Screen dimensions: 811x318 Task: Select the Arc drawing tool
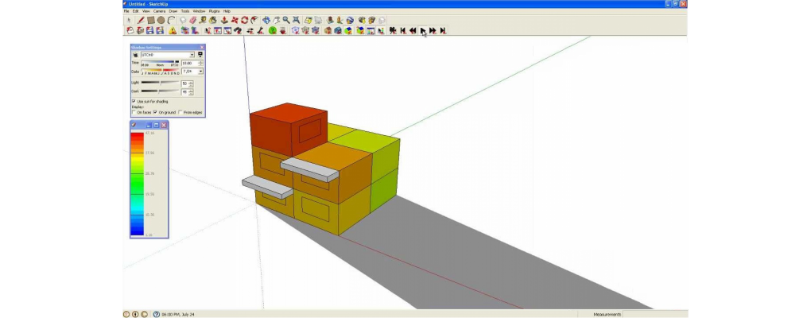[172, 20]
